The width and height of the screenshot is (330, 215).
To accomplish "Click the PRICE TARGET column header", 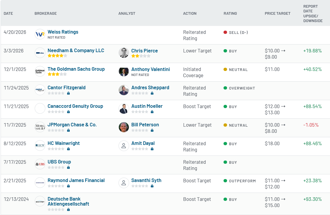I will 278,14.
